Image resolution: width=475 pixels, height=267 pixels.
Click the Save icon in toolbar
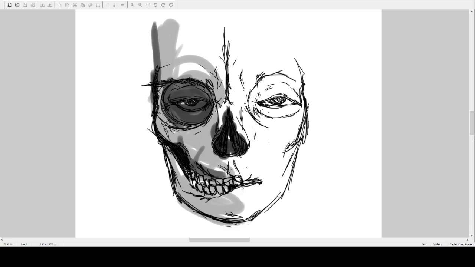point(25,5)
